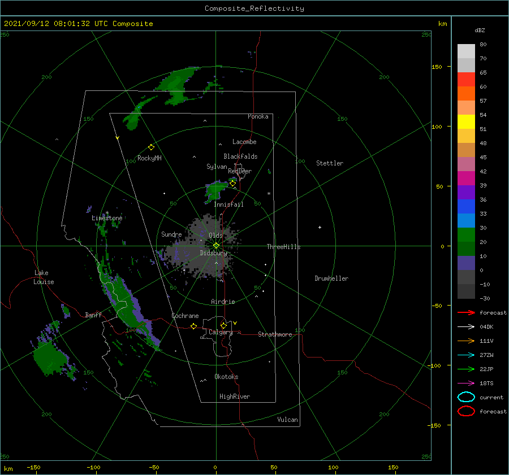Select the Strathmore label

coord(275,334)
